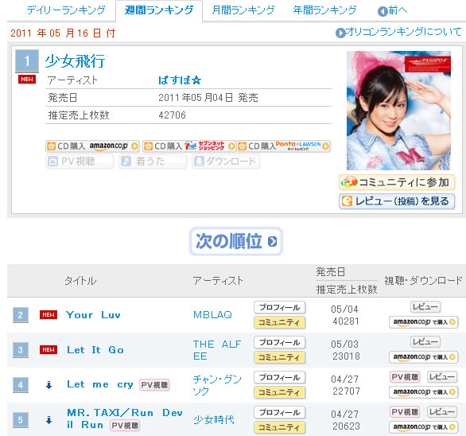Click PV視聴 badge next to Let me cry title
This screenshot has height=436, width=466.
154,385
